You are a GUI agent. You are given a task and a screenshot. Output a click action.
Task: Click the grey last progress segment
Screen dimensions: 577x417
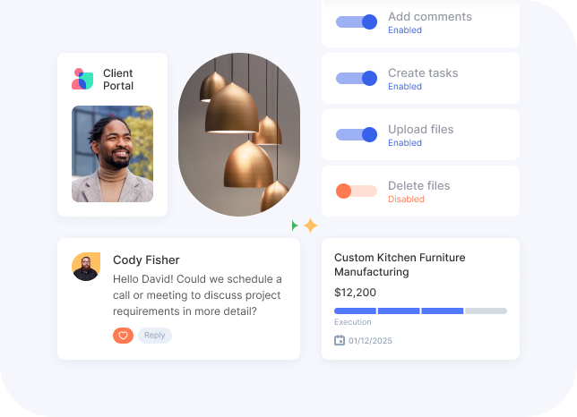[486, 311]
